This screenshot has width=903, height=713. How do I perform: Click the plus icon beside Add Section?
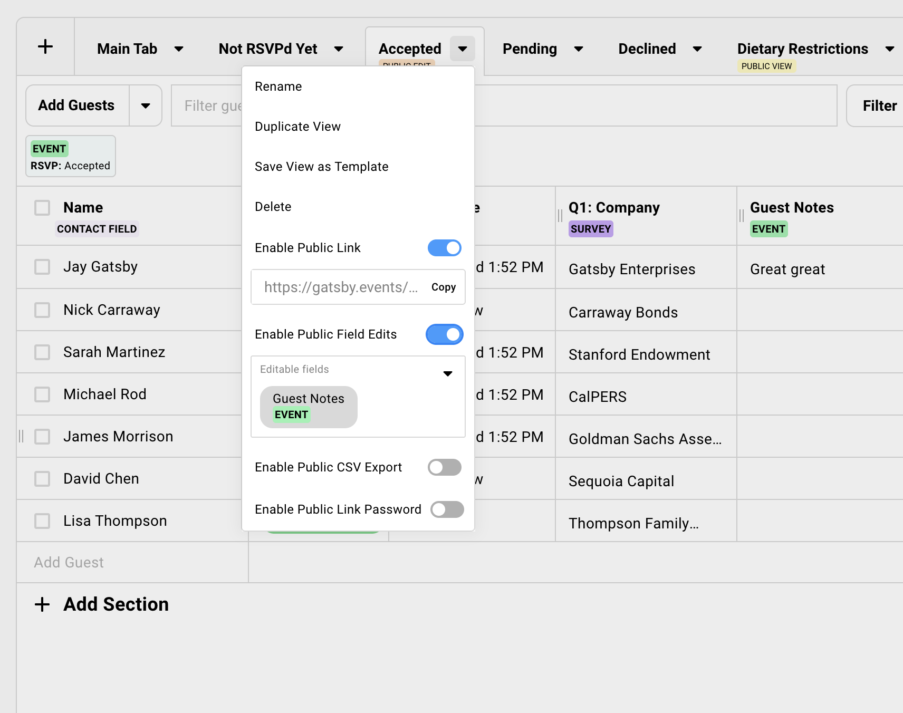pos(42,604)
